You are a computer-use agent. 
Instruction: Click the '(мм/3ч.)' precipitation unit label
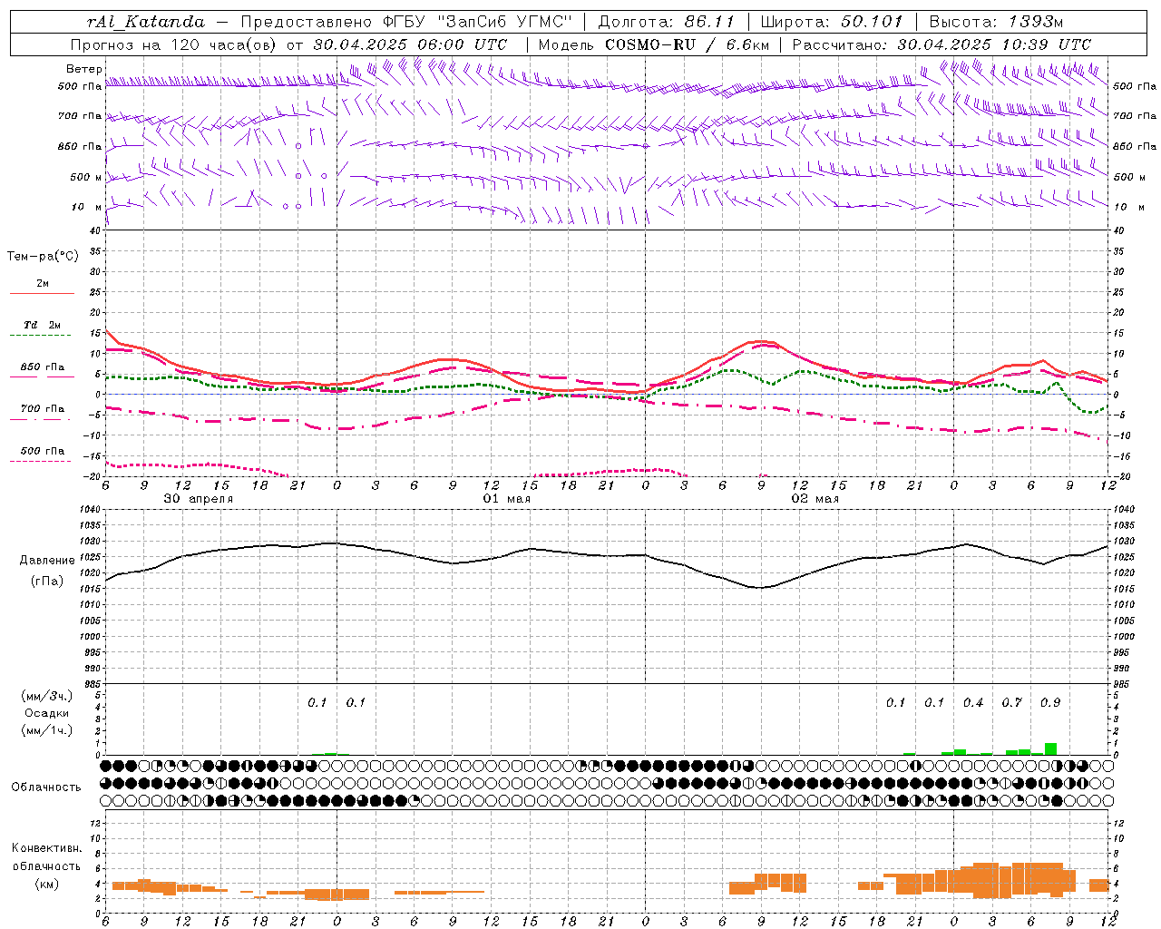[x=47, y=696]
